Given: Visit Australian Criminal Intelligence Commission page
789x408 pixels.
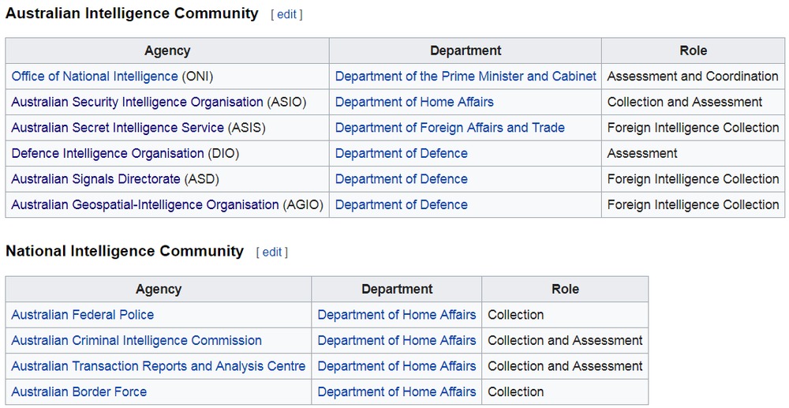Looking at the screenshot, I should tap(136, 341).
